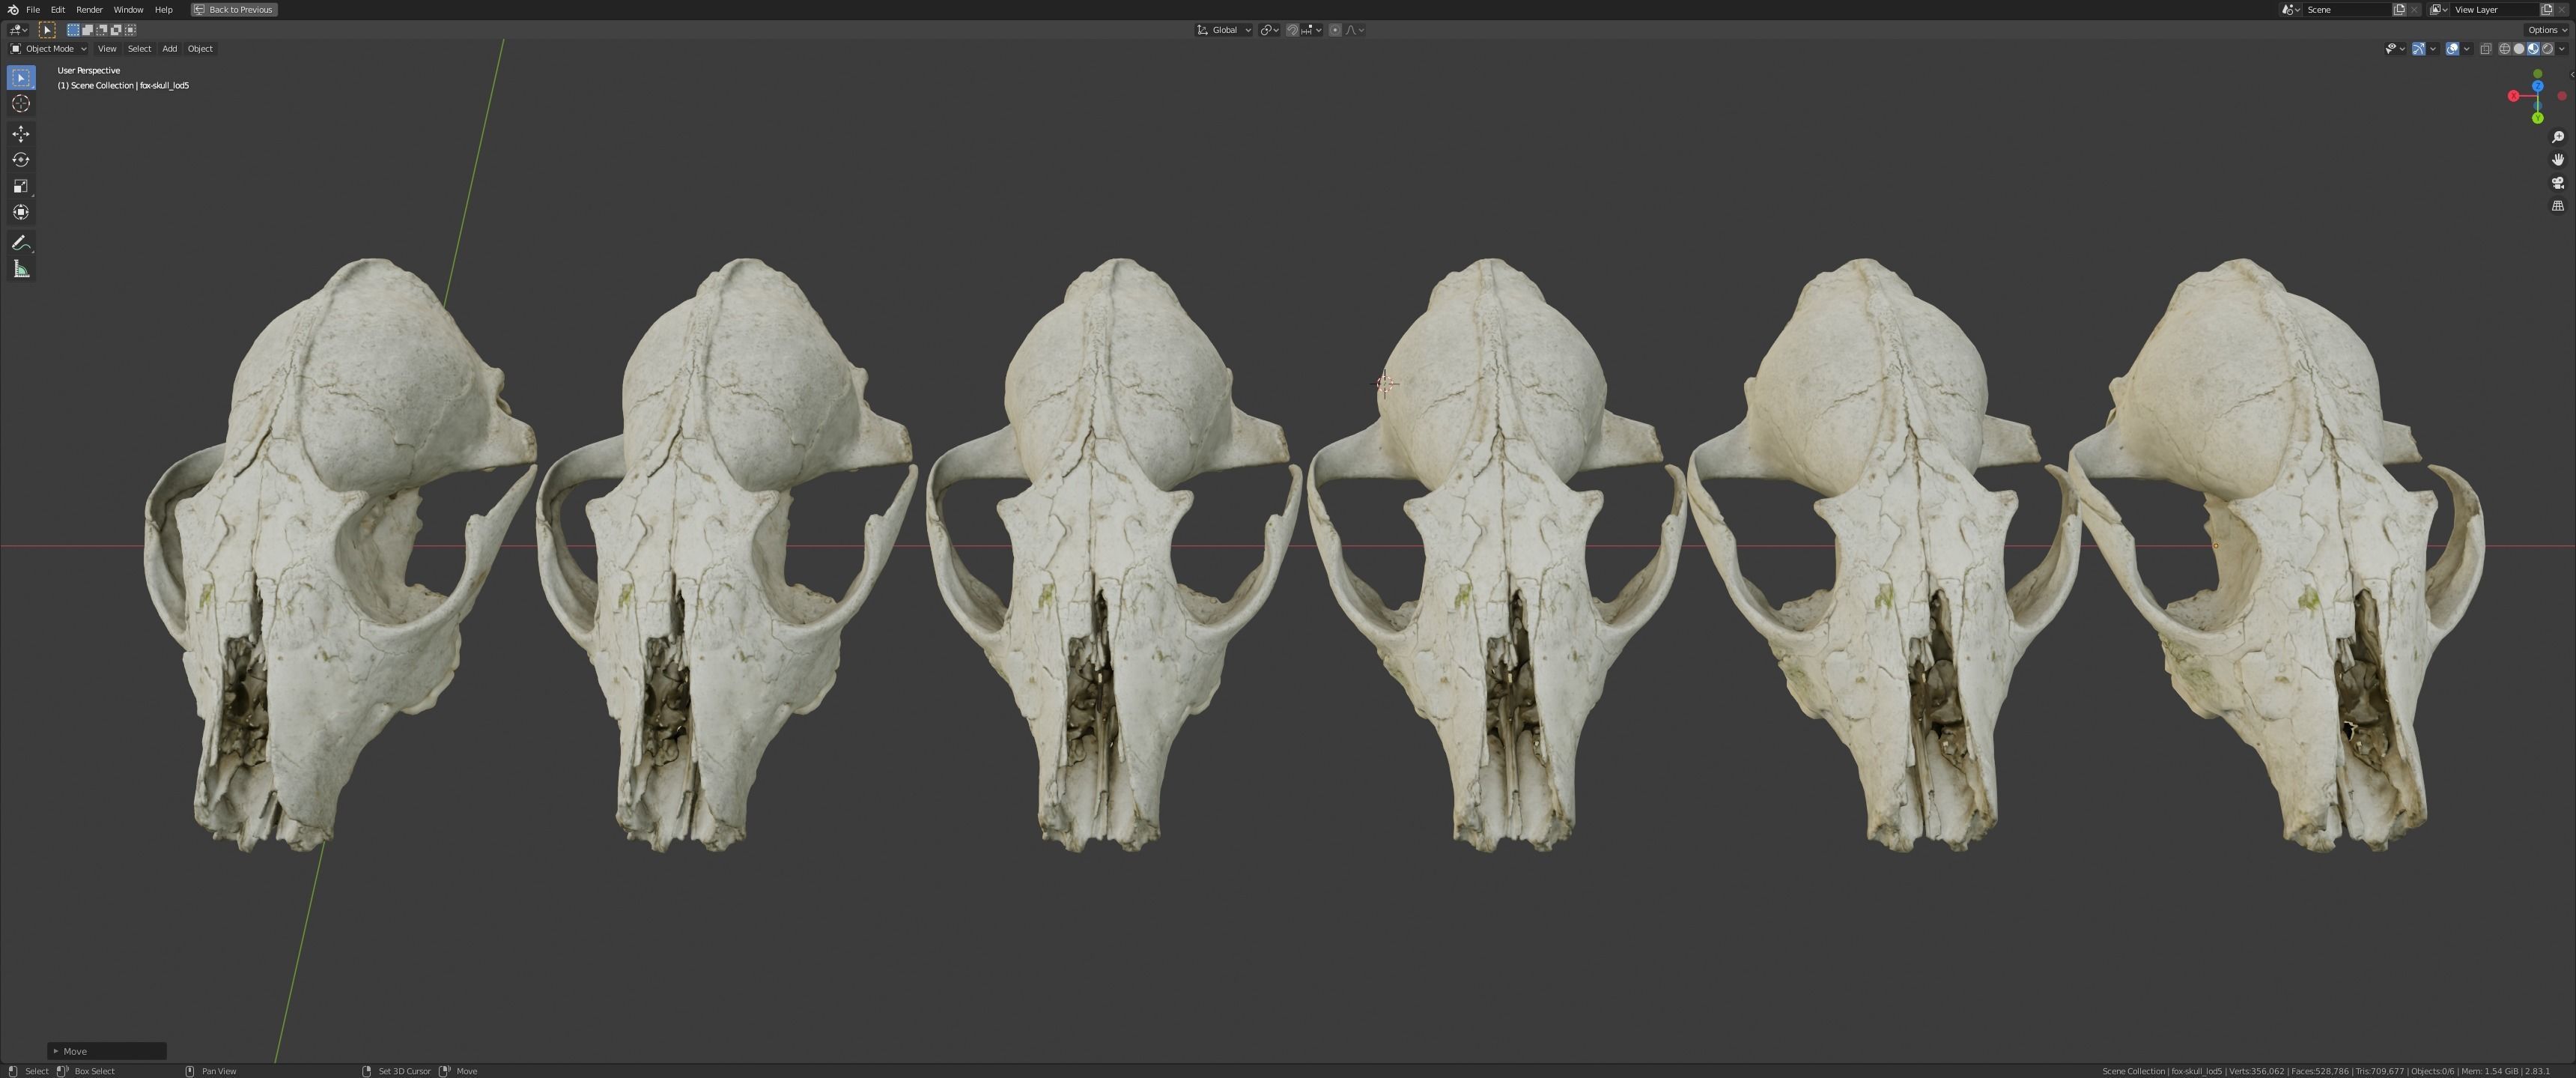Open the viewport Object menu
Image resolution: width=2576 pixels, height=1078 pixels.
(200, 48)
